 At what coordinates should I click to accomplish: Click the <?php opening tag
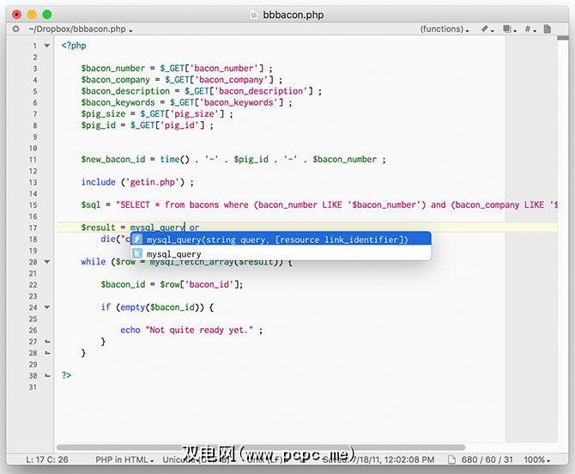click(74, 46)
